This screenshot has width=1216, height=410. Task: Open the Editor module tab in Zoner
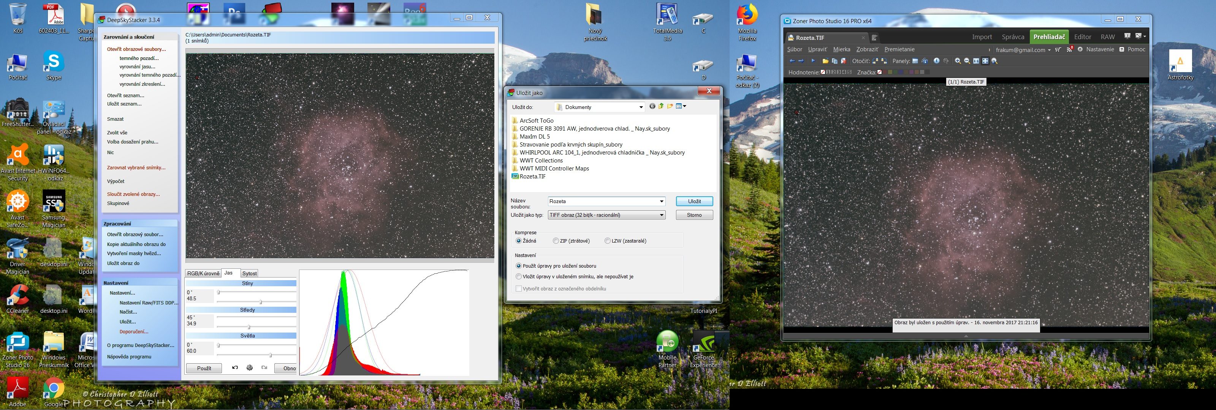click(1082, 37)
